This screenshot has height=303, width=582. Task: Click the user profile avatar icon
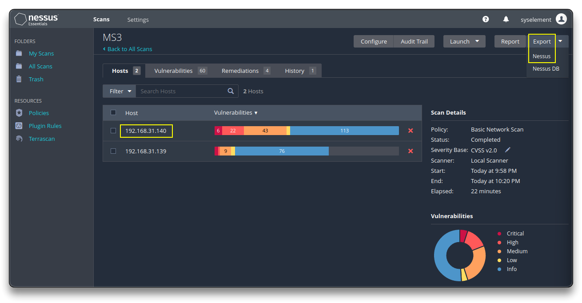click(561, 19)
